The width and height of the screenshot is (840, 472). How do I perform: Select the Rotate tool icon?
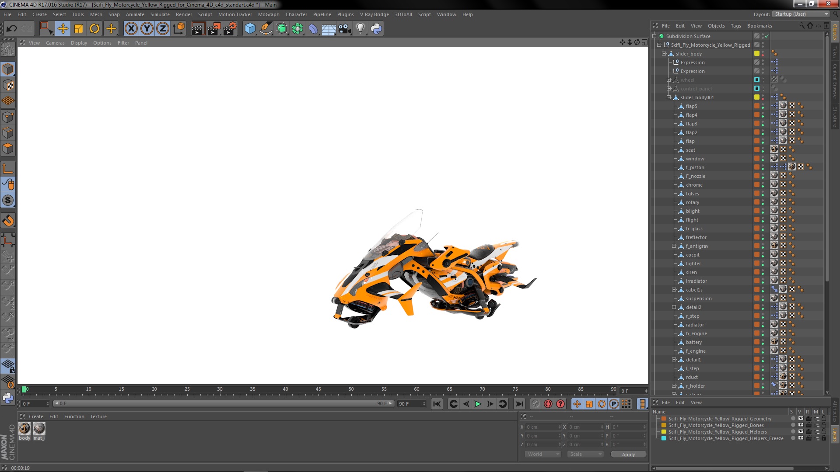click(94, 29)
